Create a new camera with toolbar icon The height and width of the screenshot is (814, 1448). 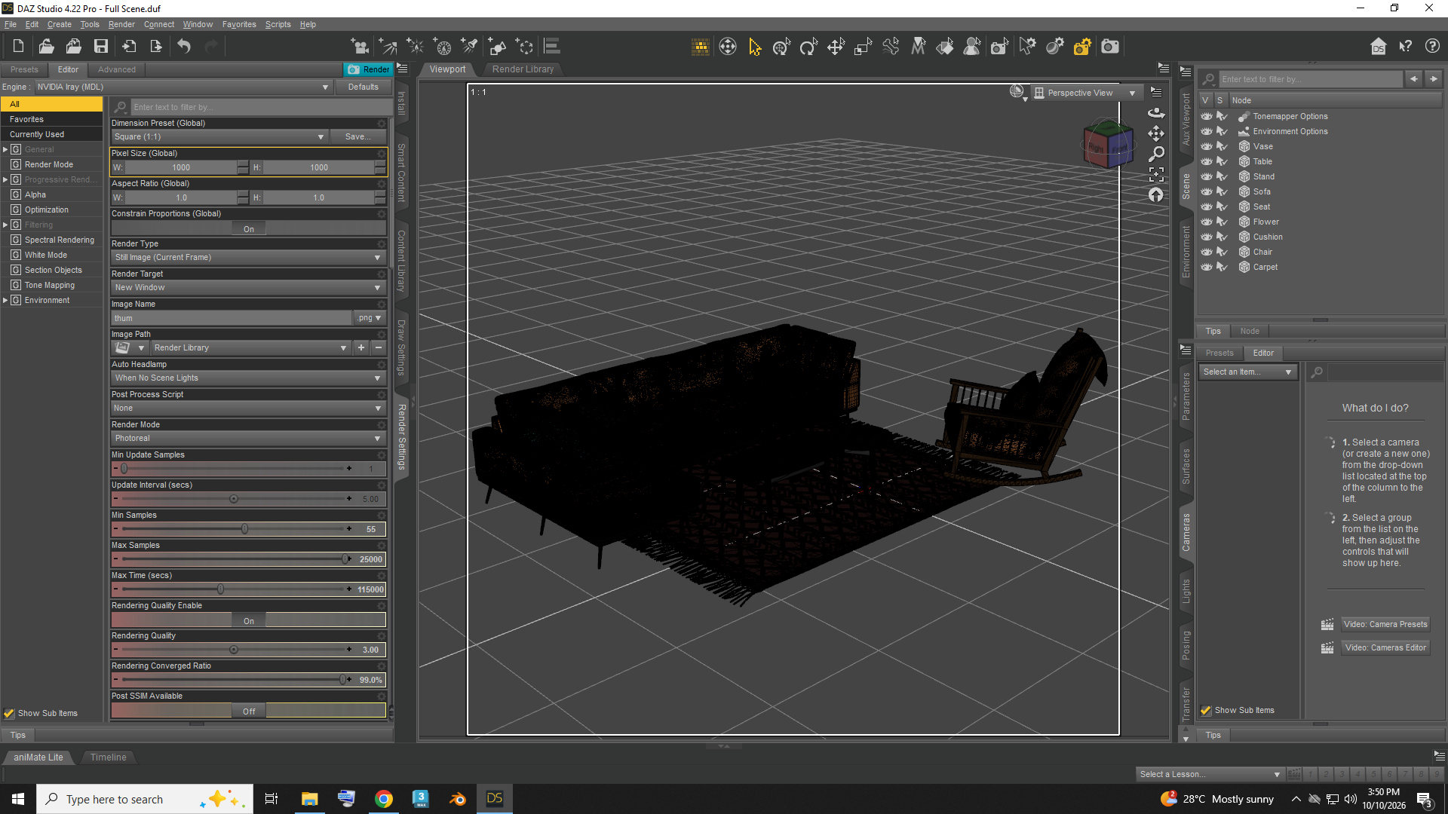(x=360, y=47)
